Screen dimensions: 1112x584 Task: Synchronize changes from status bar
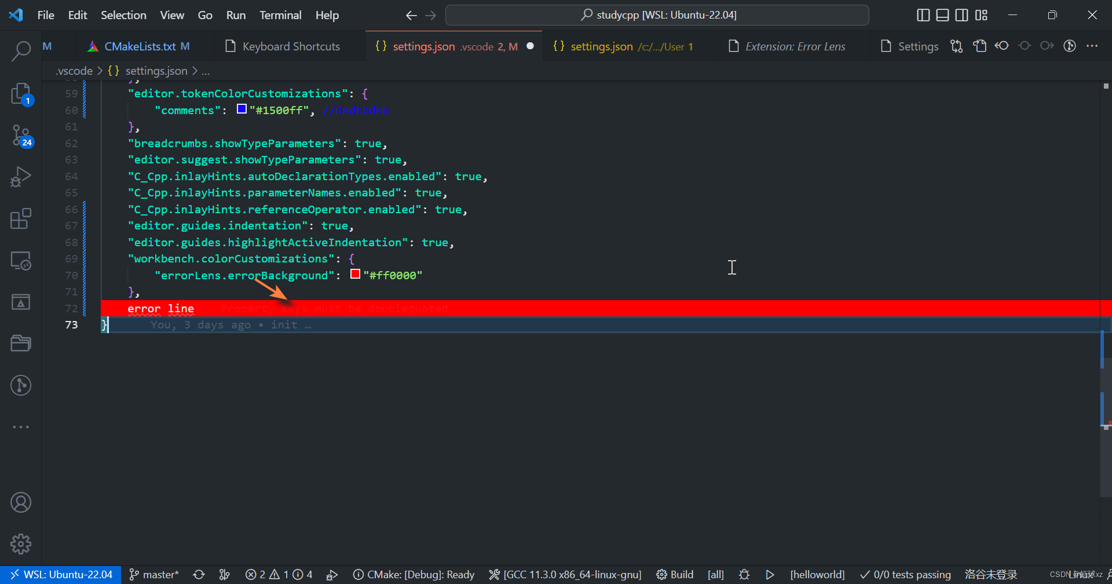(x=199, y=575)
